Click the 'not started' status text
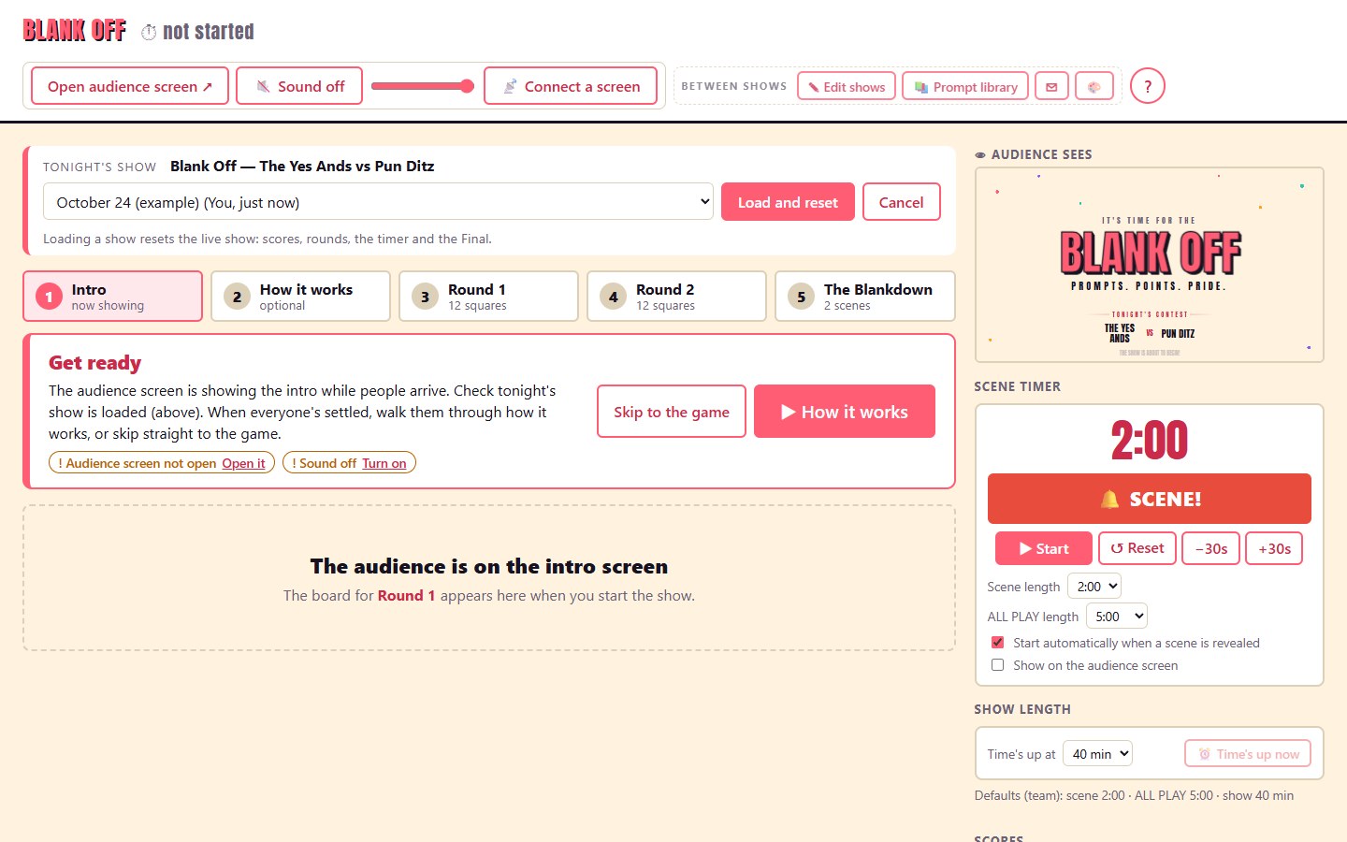1347x842 pixels. coord(209,32)
